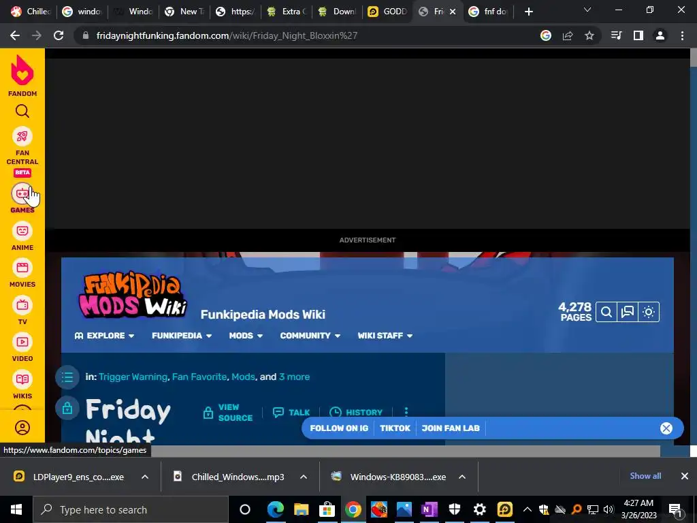Open the Video category icon
This screenshot has height=523, width=697.
[22, 342]
